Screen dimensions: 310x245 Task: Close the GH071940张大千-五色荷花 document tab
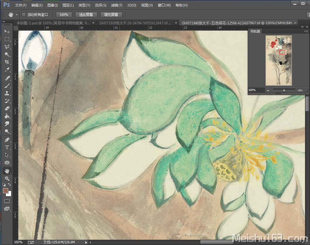[295, 23]
